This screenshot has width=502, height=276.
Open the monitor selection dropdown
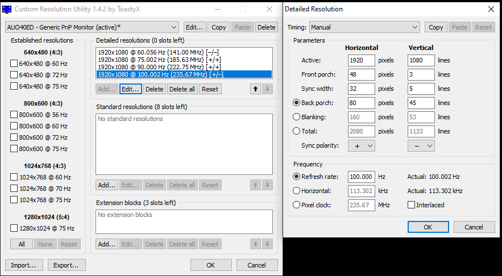tap(92, 27)
